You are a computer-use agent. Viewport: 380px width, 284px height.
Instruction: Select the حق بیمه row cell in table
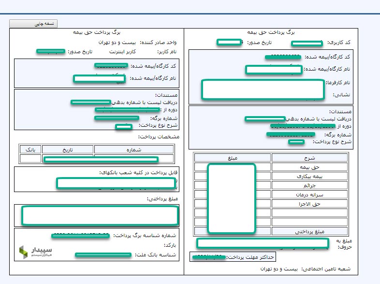[x=309, y=167]
